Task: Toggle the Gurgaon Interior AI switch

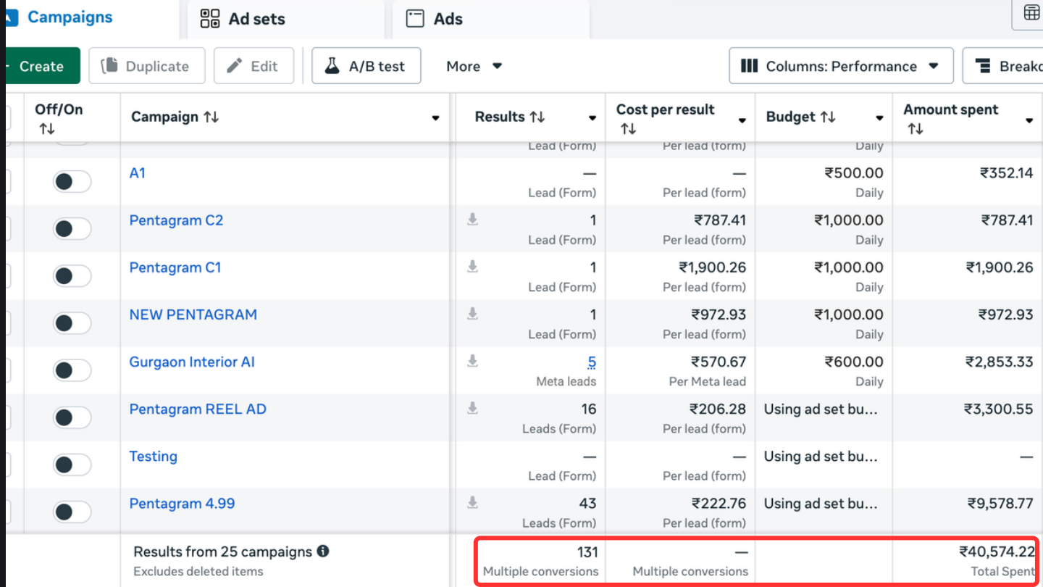Action: (72, 370)
